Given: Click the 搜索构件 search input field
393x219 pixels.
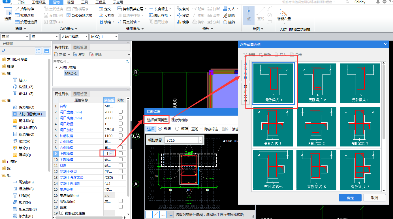Looking at the screenshot, I should pos(89,61).
